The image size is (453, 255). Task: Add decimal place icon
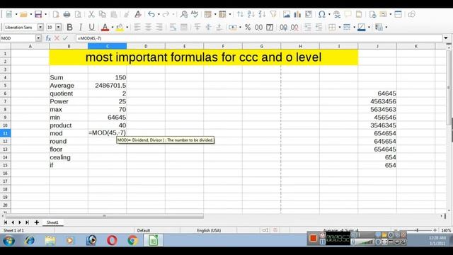[283, 27]
